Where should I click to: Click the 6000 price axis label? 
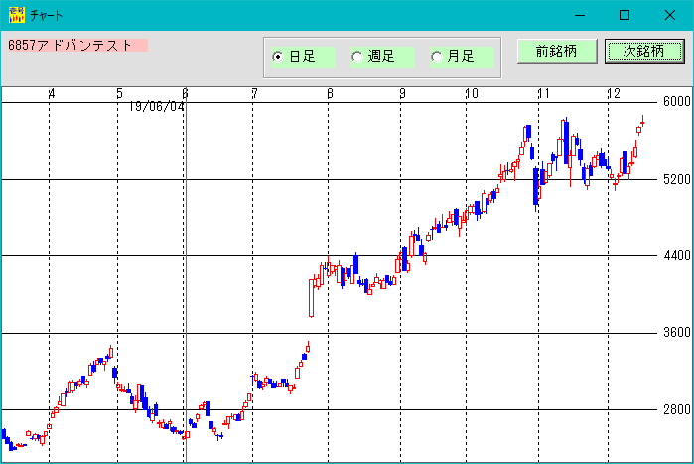(676, 102)
